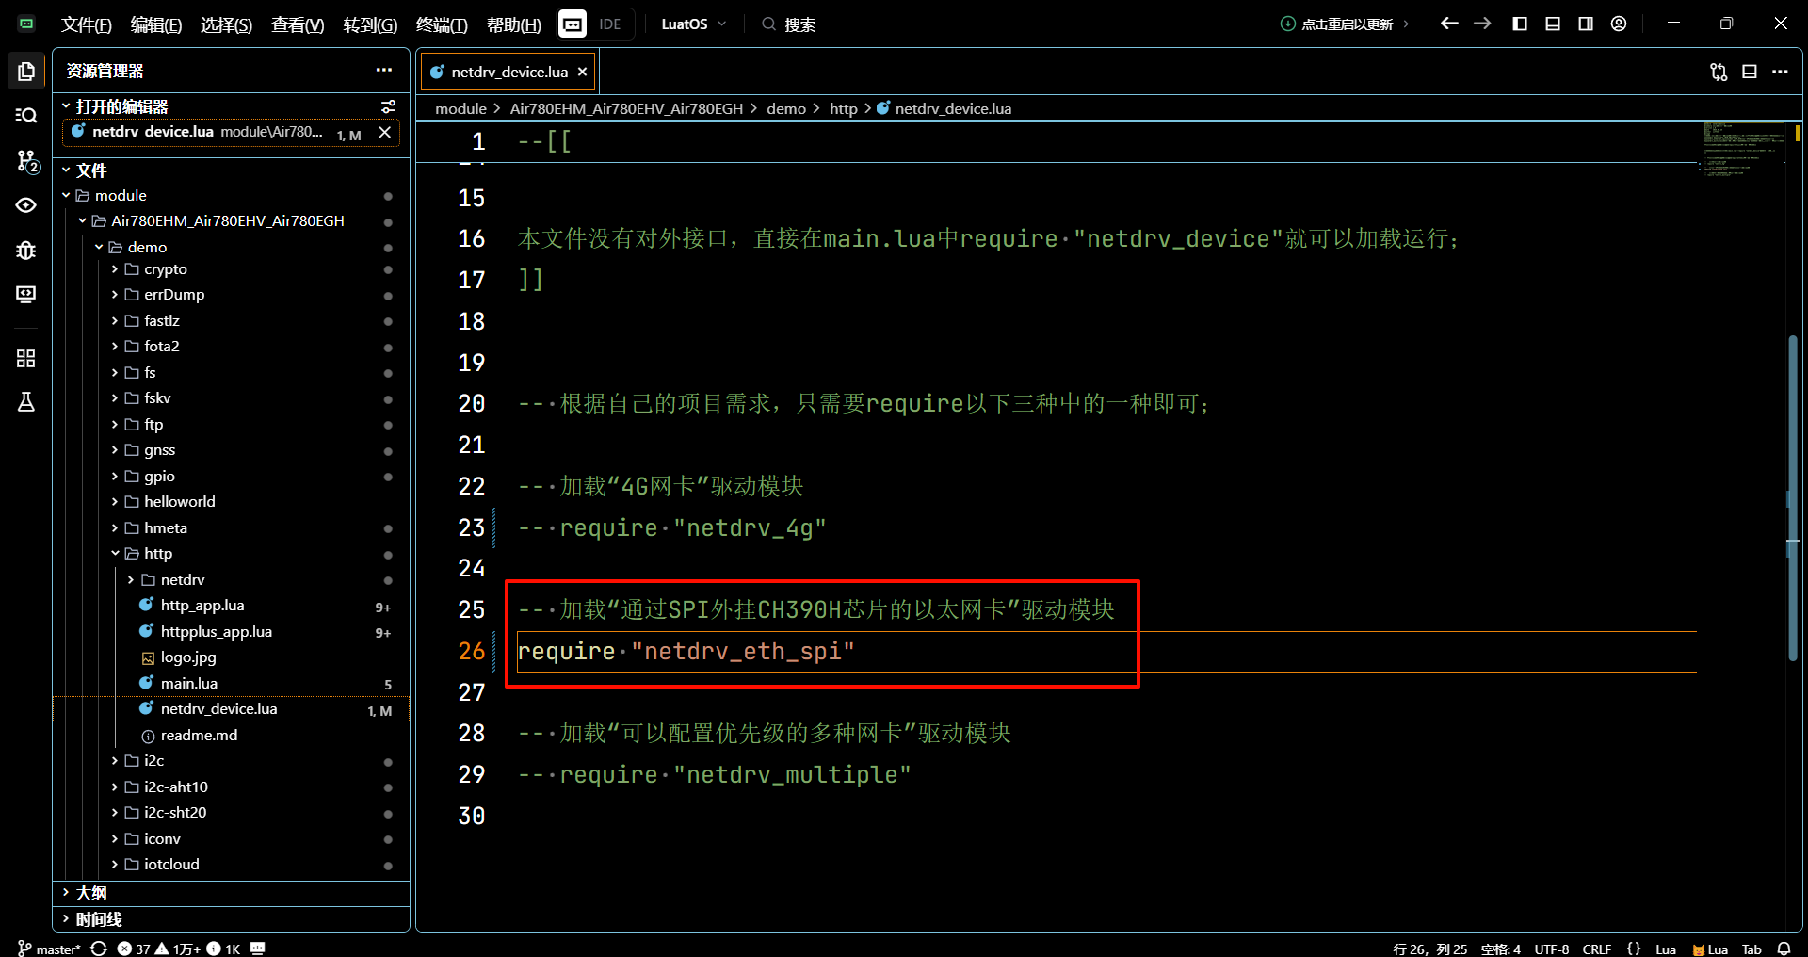Close the netdrv_device.lua editor tab
Image resolution: width=1808 pixels, height=957 pixels.
pos(582,72)
